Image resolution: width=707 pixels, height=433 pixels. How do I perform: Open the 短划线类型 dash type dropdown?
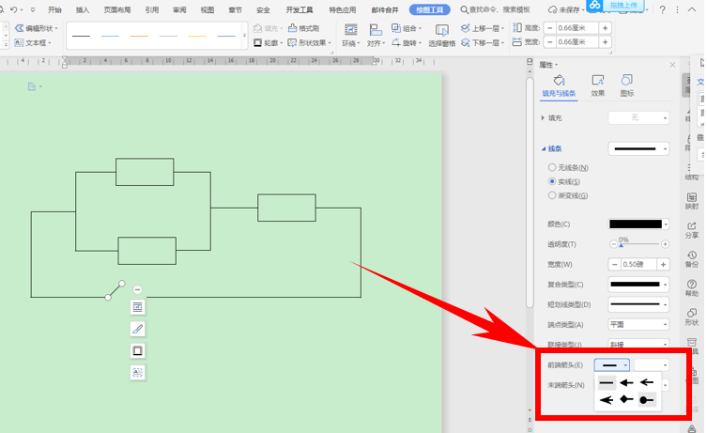coord(638,304)
